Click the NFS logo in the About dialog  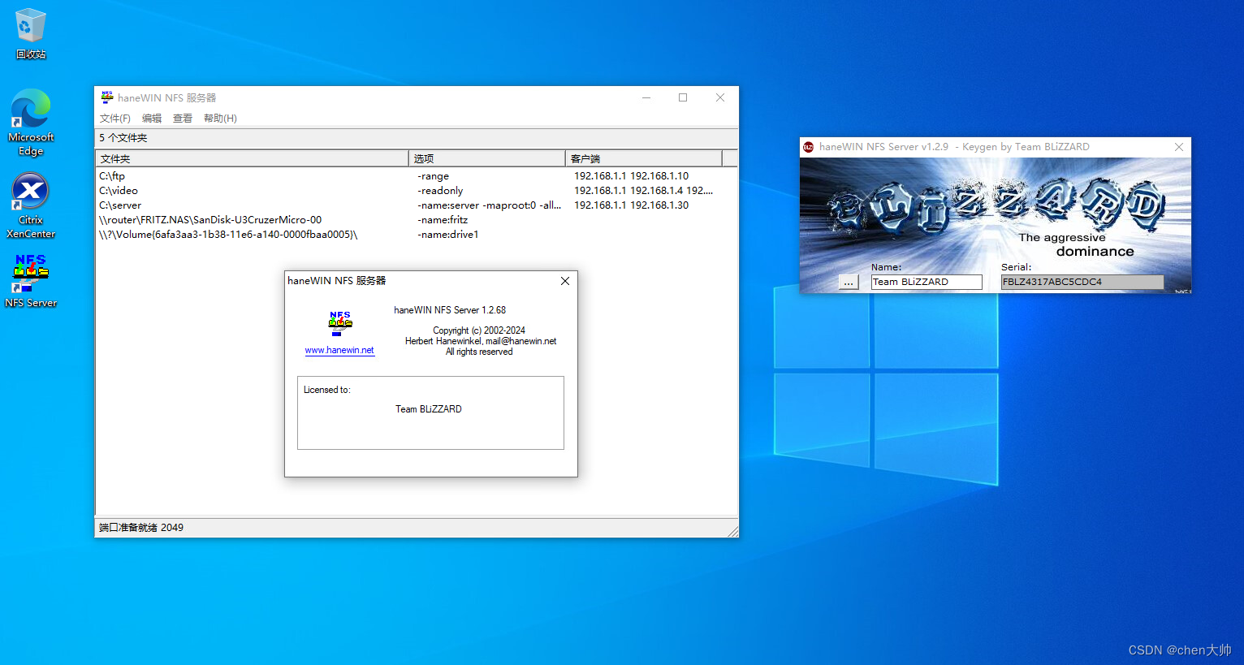[340, 323]
